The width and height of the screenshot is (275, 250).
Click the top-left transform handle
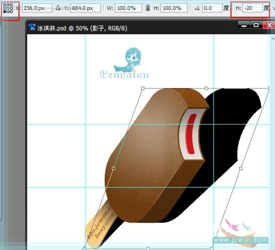143,88
